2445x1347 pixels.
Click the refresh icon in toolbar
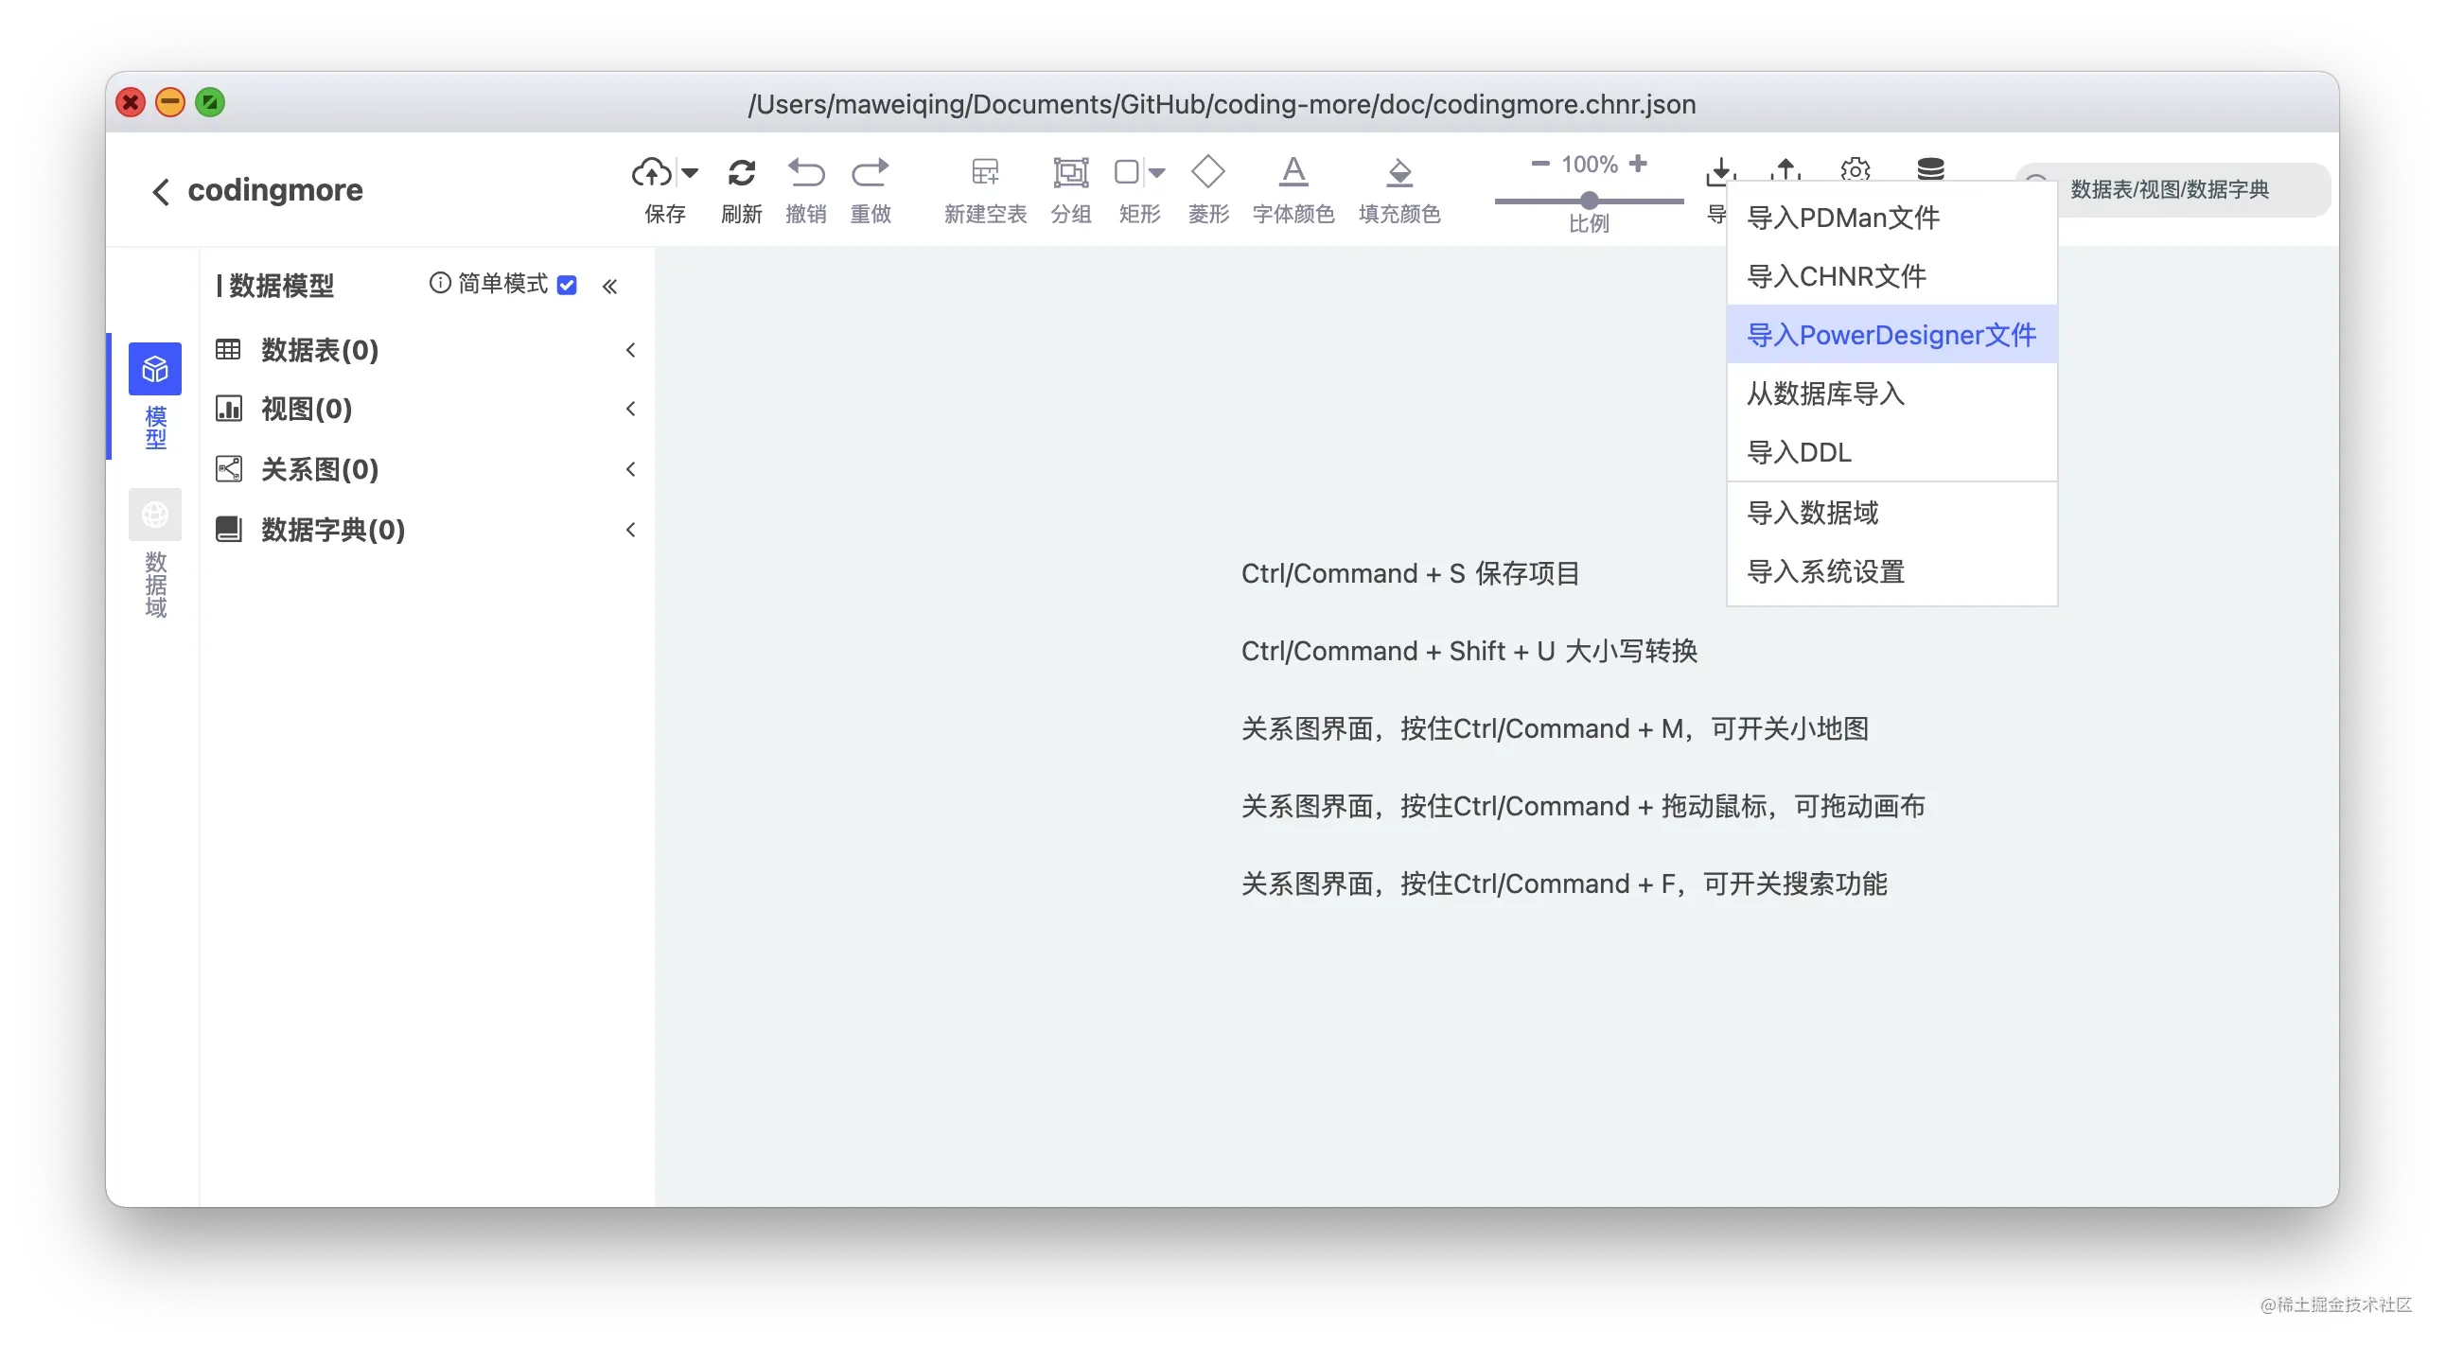tap(741, 172)
